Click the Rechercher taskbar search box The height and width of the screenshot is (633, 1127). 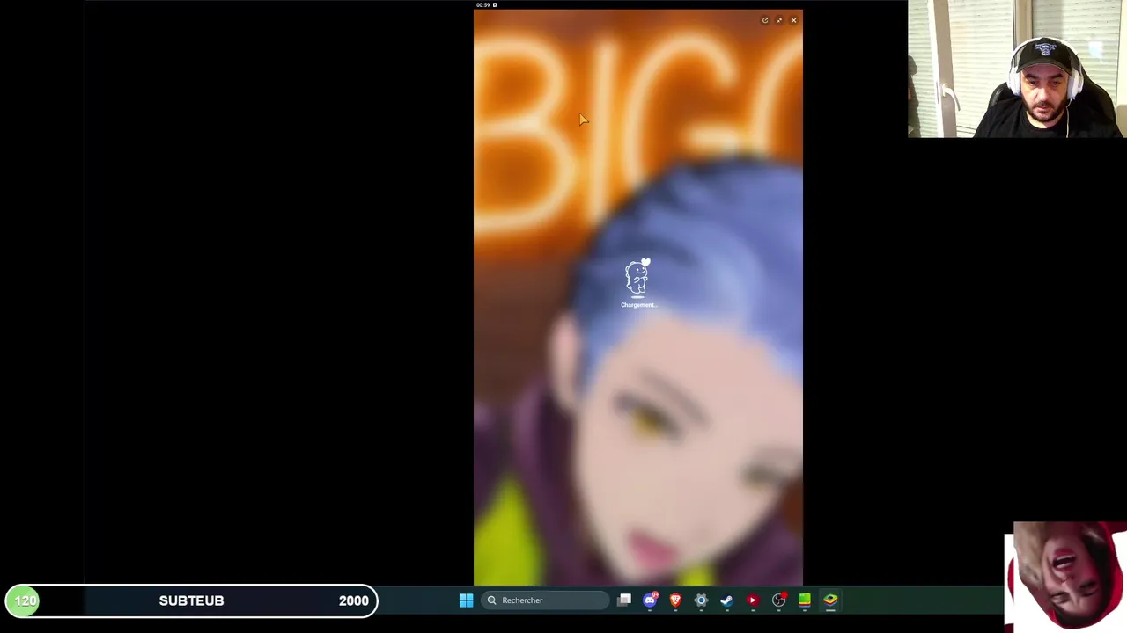tap(546, 600)
